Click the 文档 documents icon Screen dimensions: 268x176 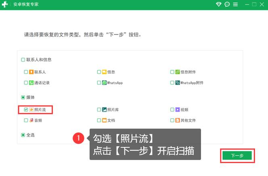(x=104, y=120)
